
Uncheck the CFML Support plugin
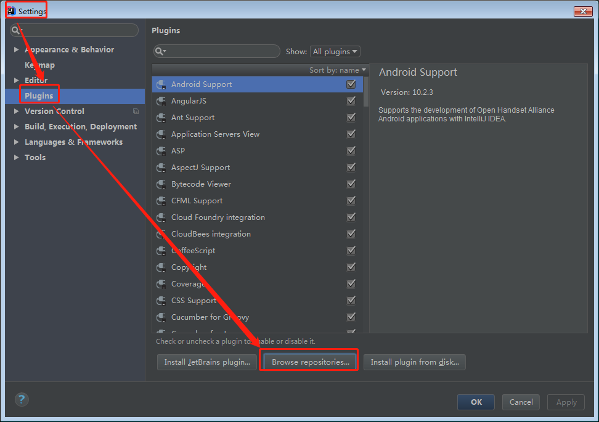click(351, 201)
